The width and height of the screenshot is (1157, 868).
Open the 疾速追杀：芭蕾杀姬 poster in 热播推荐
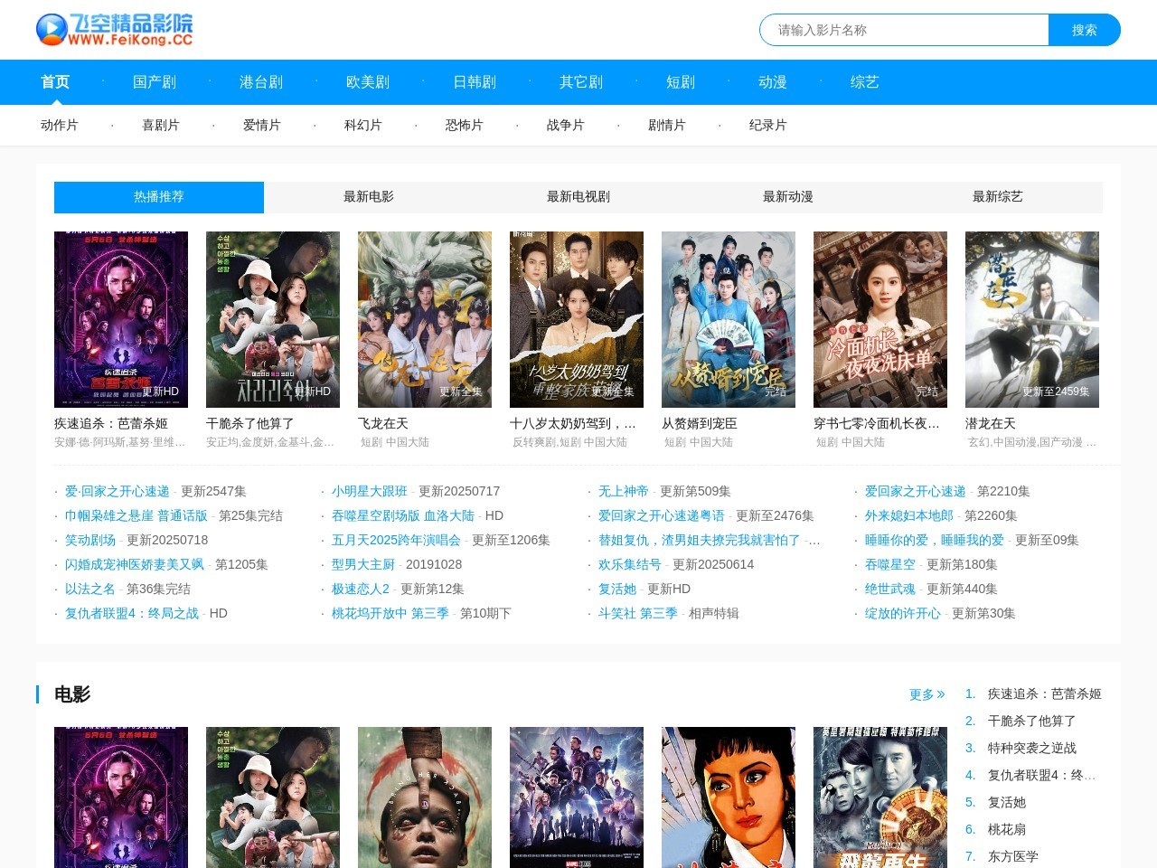point(121,319)
